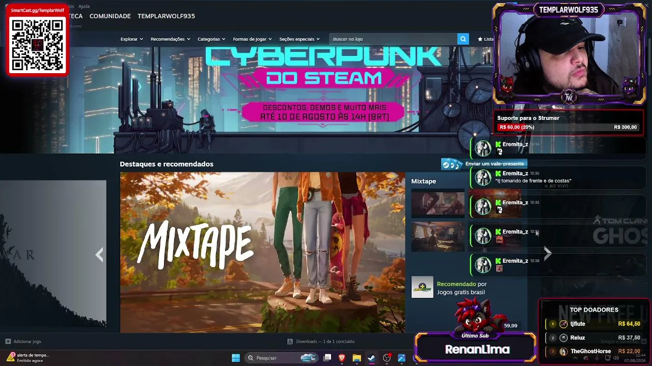Open the Categorias dropdown menu

coord(211,39)
